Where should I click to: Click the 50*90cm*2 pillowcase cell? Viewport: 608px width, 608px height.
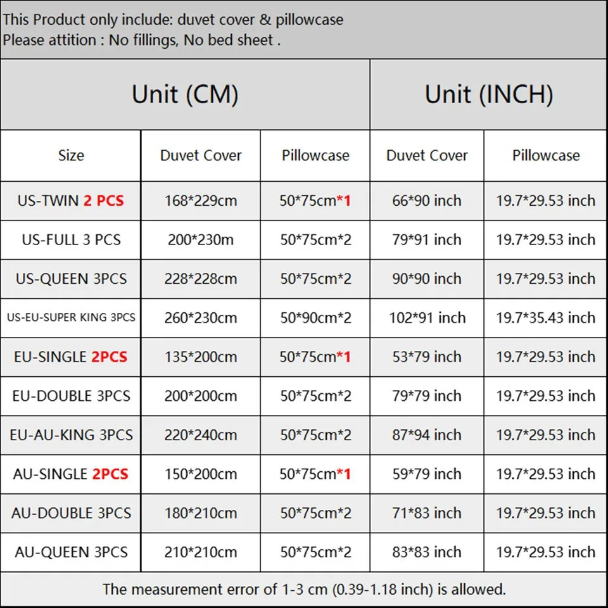pos(315,318)
